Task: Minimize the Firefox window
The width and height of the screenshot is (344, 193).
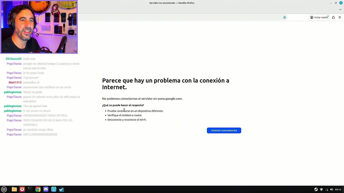Action: pos(331,3)
